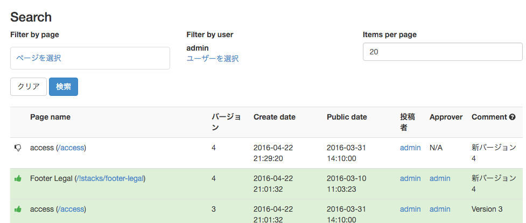
Task: Click the Create date column header
Action: [275, 117]
